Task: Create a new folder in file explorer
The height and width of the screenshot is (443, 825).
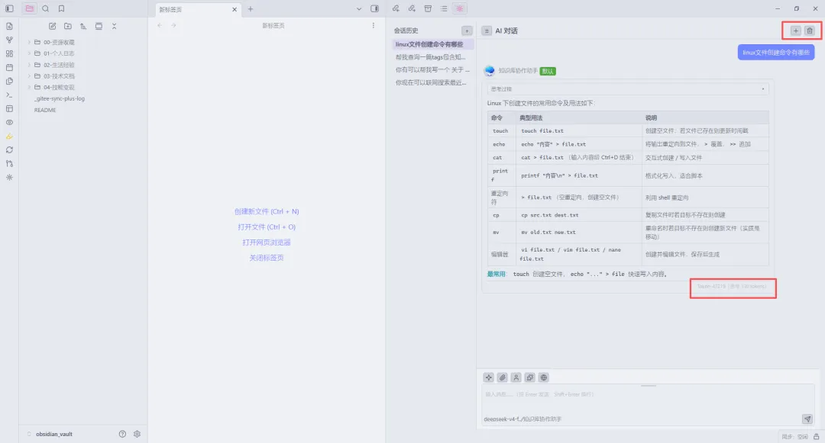Action: [x=68, y=26]
